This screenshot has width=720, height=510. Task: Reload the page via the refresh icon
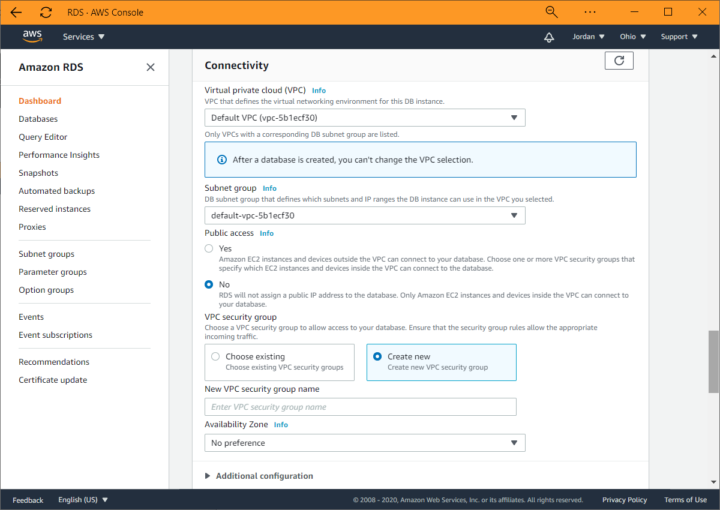point(46,12)
